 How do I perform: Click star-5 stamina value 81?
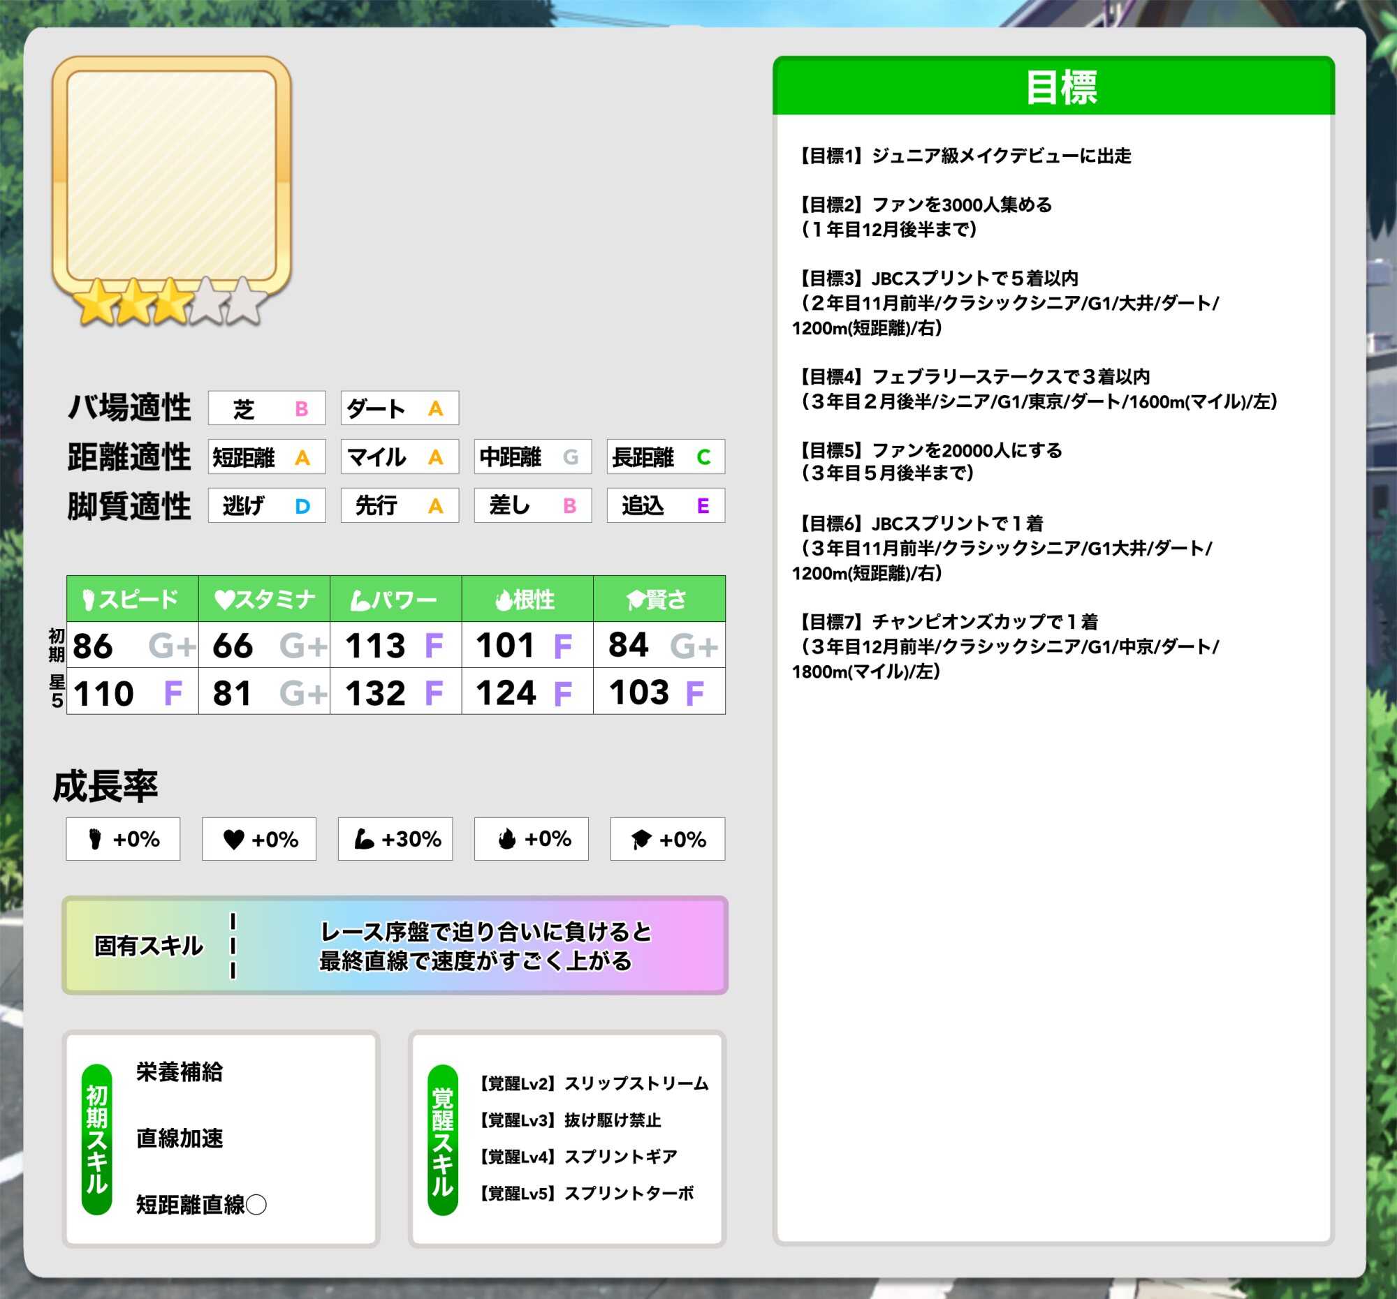(x=232, y=694)
